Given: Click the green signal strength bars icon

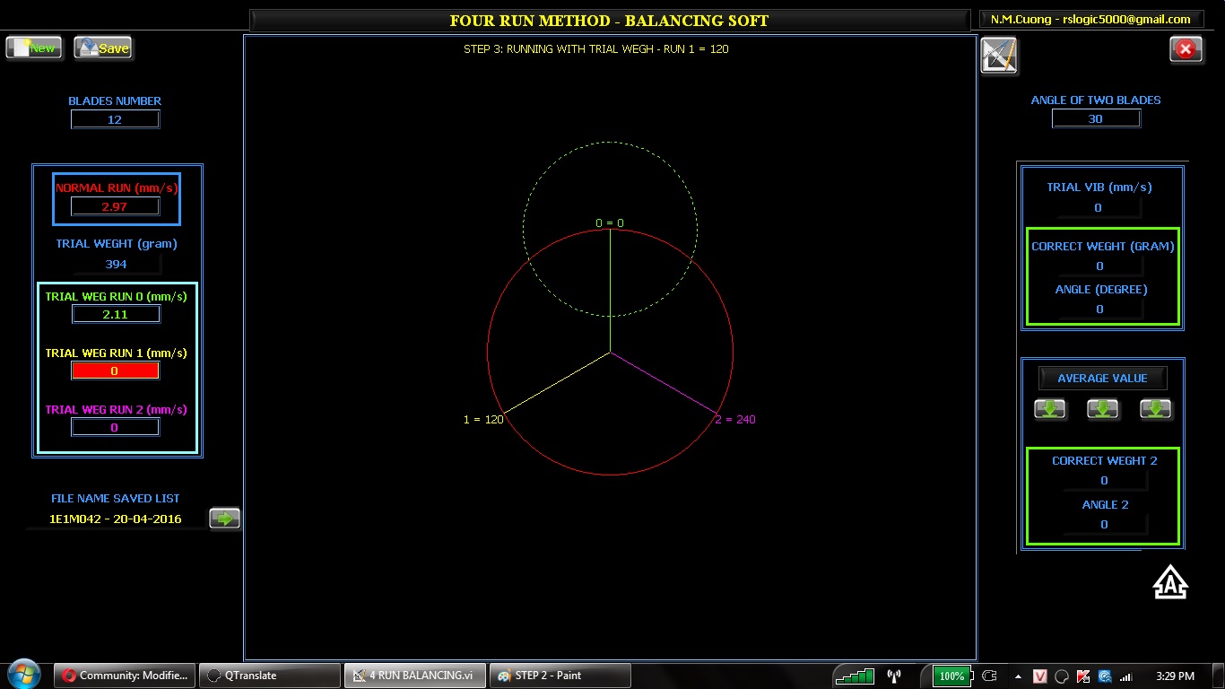Looking at the screenshot, I should (855, 676).
